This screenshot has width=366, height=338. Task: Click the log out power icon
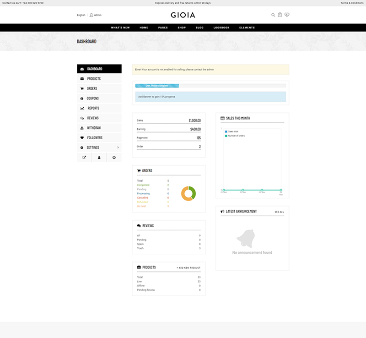114,158
